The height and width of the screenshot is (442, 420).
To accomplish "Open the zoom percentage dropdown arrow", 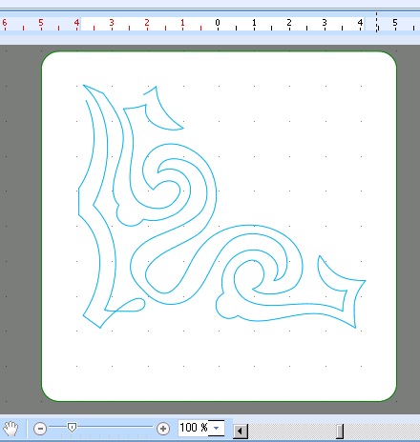I will coord(217,428).
